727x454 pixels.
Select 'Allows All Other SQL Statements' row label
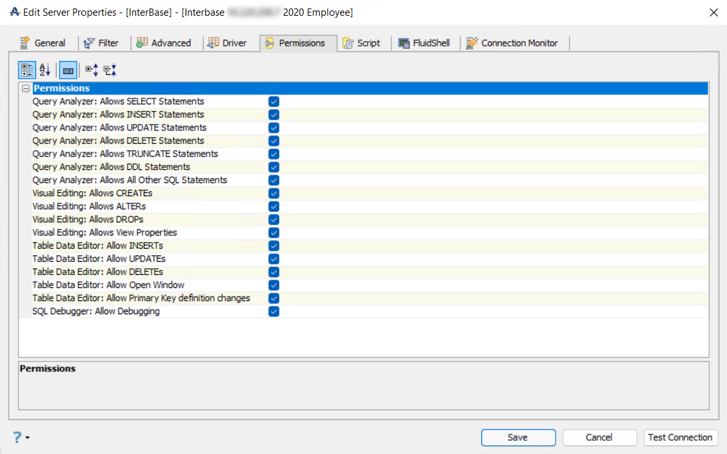click(130, 180)
